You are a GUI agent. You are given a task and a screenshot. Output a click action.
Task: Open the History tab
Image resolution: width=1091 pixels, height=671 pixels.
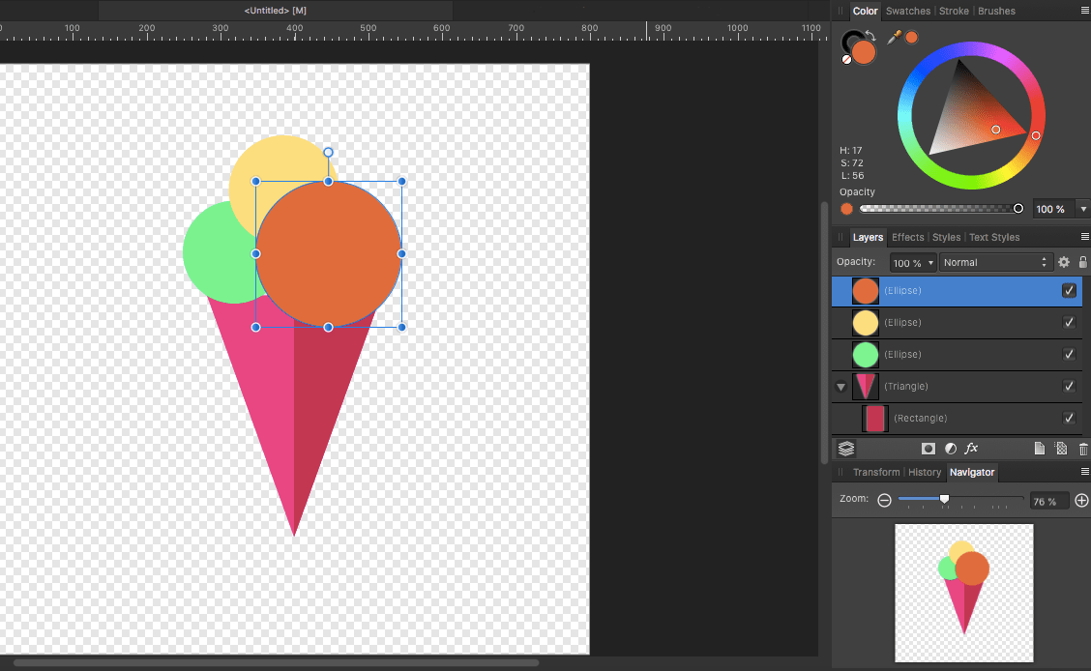(924, 472)
